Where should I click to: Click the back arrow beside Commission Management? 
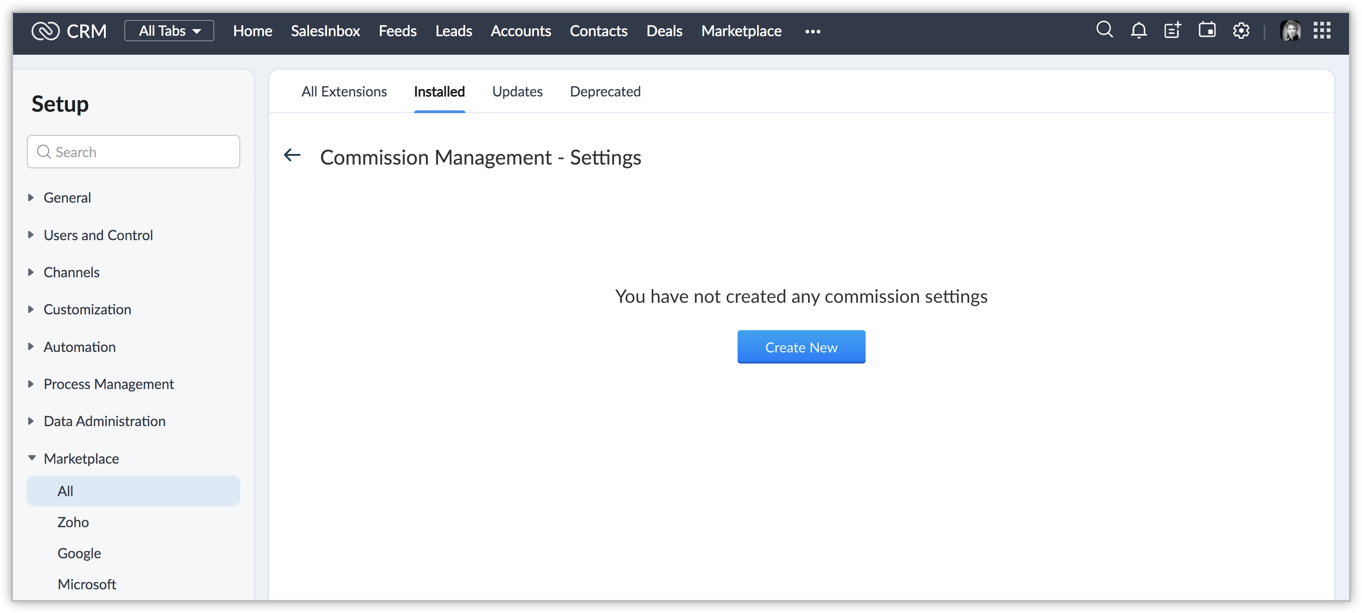pyautogui.click(x=292, y=155)
